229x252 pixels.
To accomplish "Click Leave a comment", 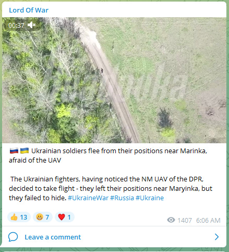I will (53, 237).
